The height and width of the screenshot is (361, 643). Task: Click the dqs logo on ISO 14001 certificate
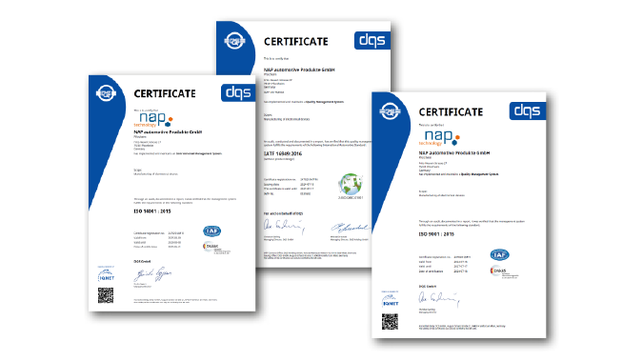tap(238, 92)
